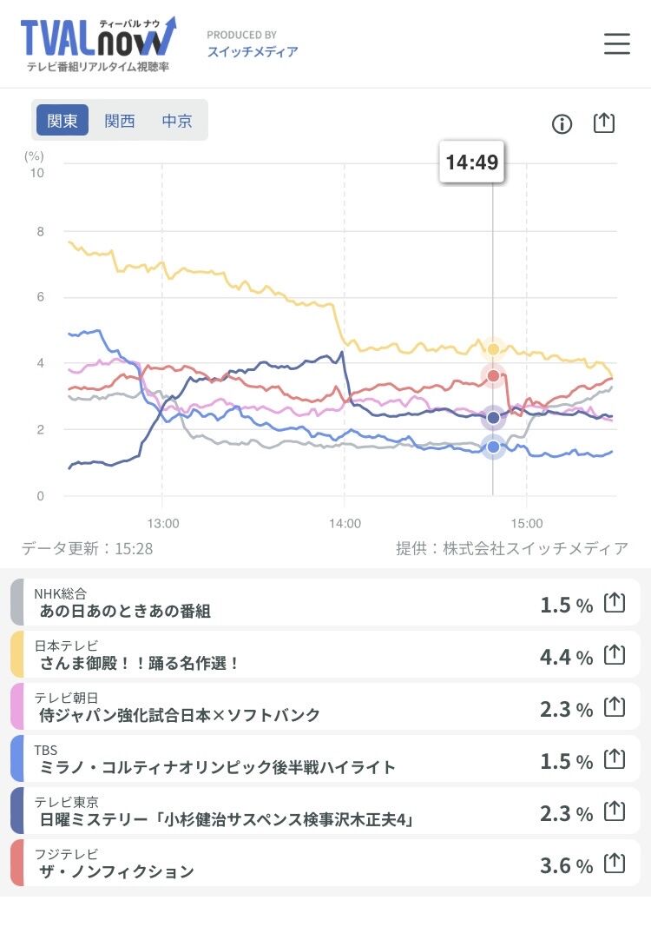Image resolution: width=651 pixels, height=927 pixels.
Task: Switch region to 関西
Action: [x=119, y=121]
